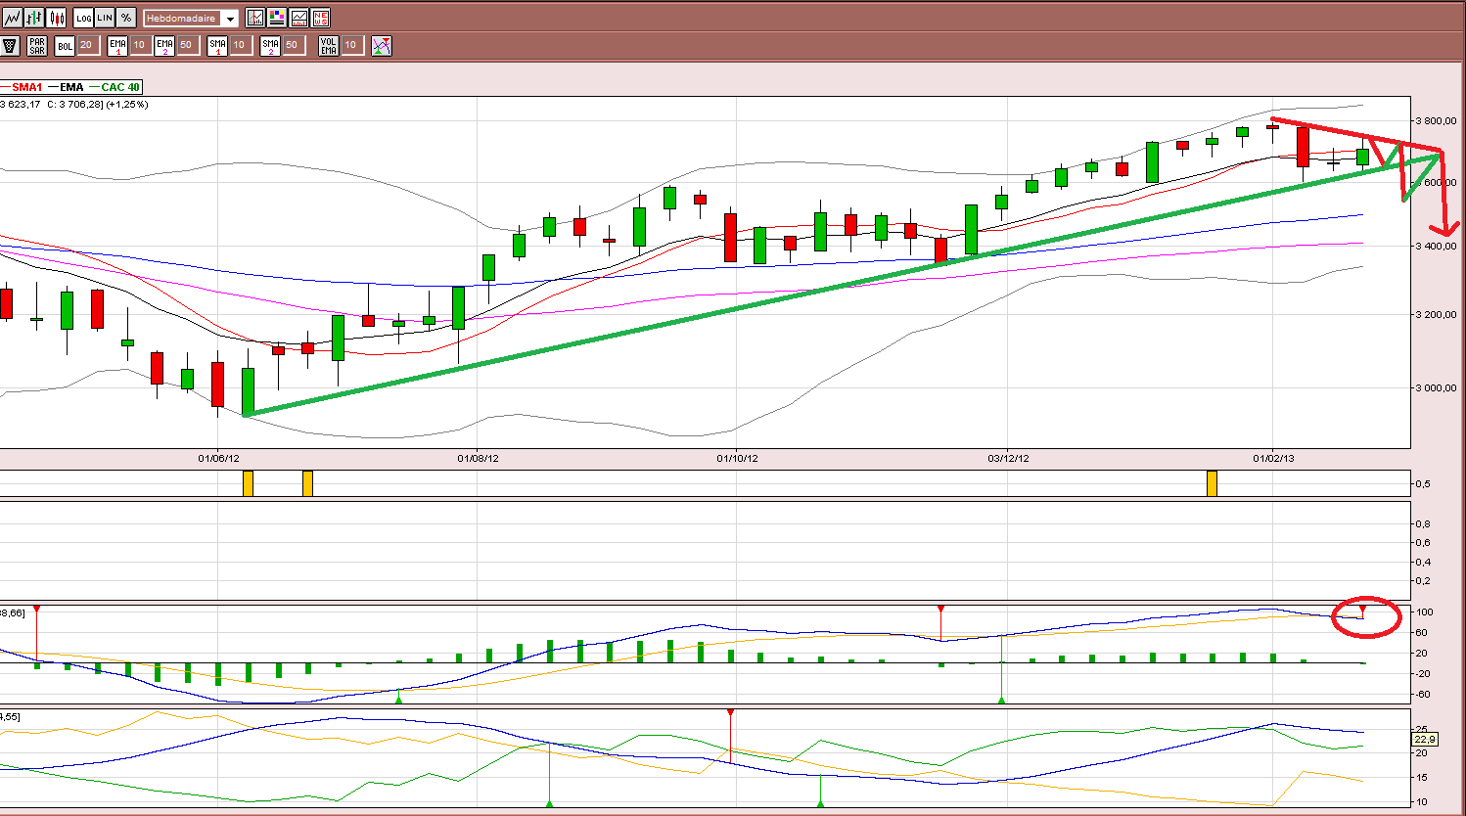This screenshot has height=816, width=1466.
Task: Edit the VOL EMA period field
Action: tap(352, 45)
